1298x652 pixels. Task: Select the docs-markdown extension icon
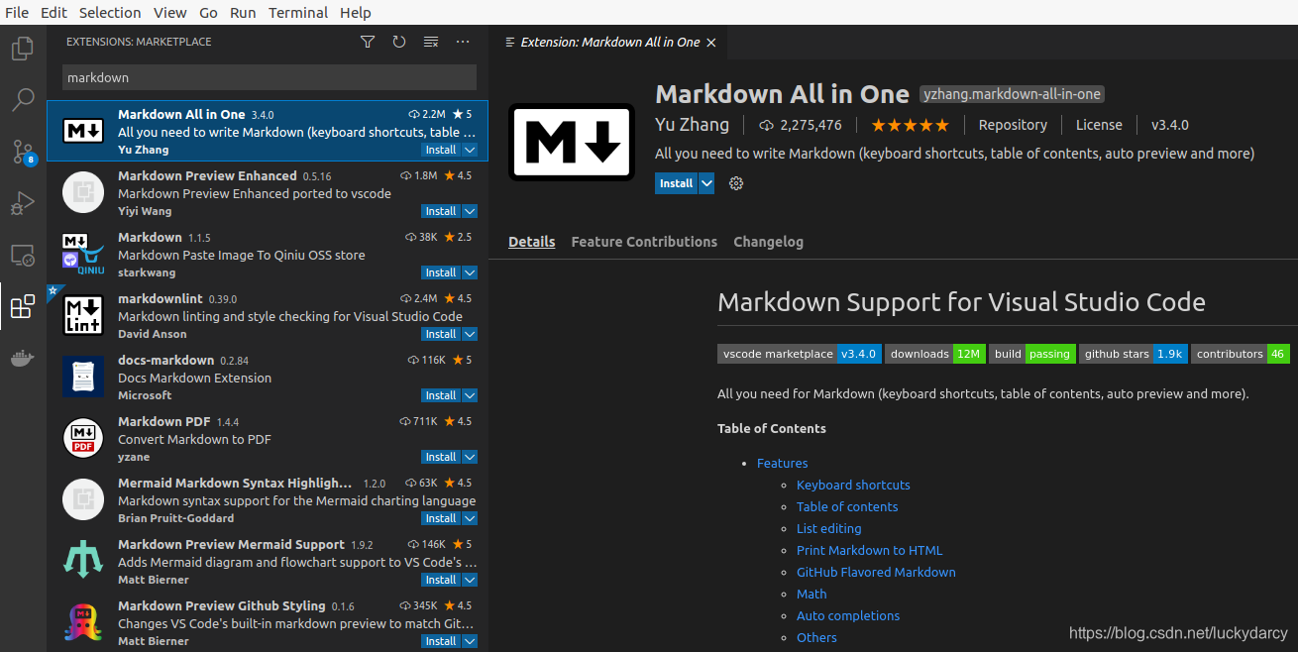[x=83, y=377]
